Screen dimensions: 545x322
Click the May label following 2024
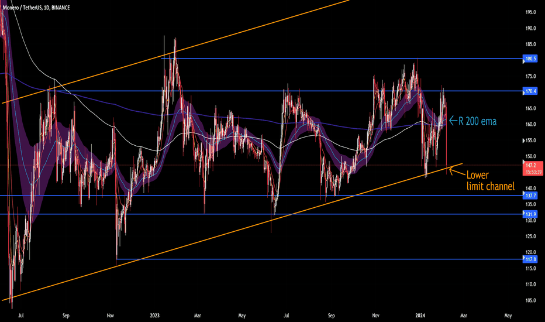pyautogui.click(x=508, y=316)
